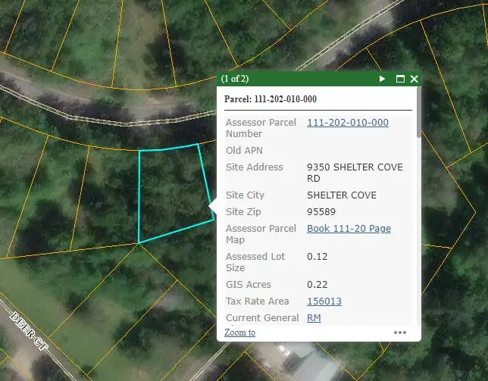
Task: Click the site address 9350 SHELTER COVE RD
Action: [x=354, y=173]
